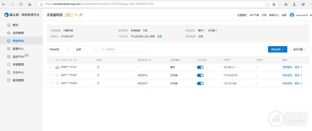
Task: Select the checkbox for 3207****0:002
Action: (x=51, y=83)
